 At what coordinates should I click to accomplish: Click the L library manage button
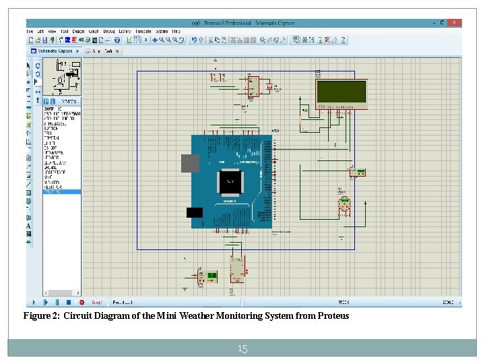click(x=53, y=102)
